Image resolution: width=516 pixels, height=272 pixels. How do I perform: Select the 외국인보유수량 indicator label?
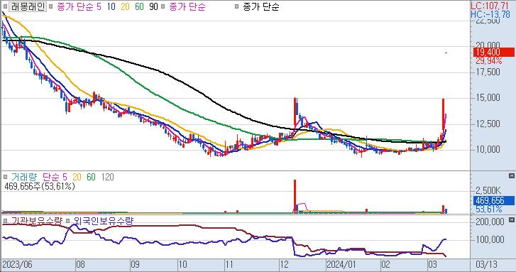[104, 221]
